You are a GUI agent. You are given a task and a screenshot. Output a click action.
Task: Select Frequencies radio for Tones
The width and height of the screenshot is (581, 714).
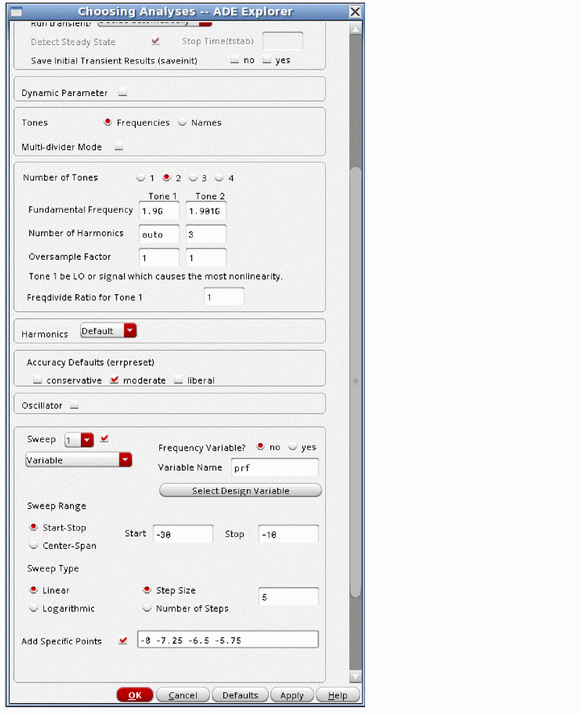pyautogui.click(x=107, y=122)
